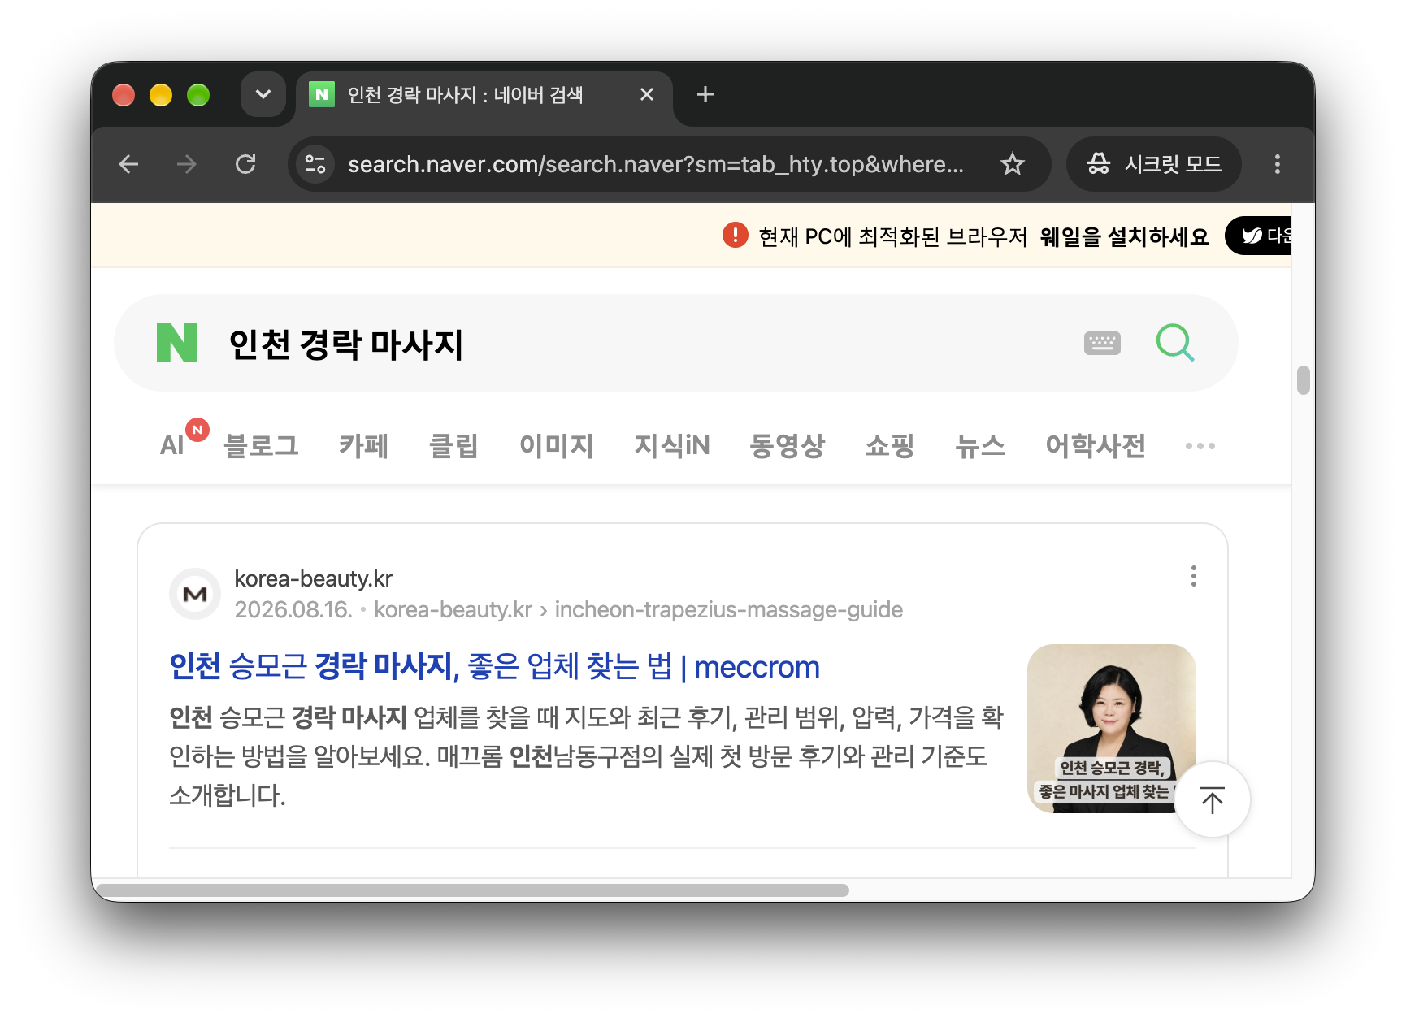Close the 인천 경락 마사지 tab
1406x1022 pixels.
click(x=647, y=95)
